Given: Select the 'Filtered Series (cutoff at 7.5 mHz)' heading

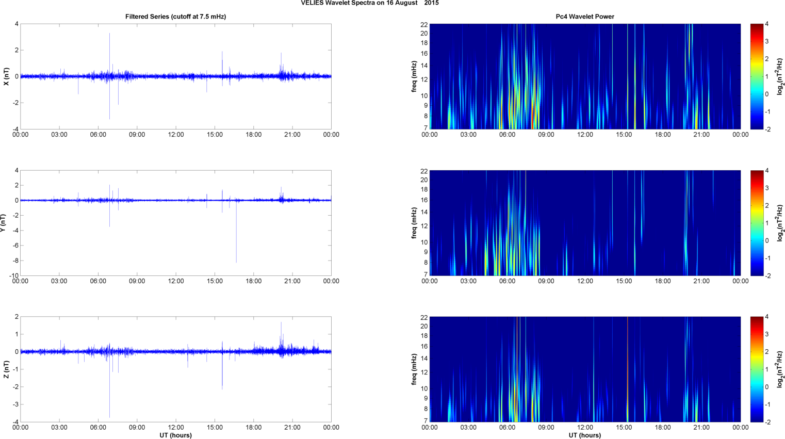Looking at the screenshot, I should (x=175, y=17).
